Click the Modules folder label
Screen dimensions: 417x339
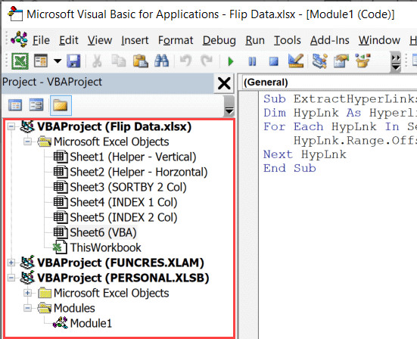[x=74, y=308]
